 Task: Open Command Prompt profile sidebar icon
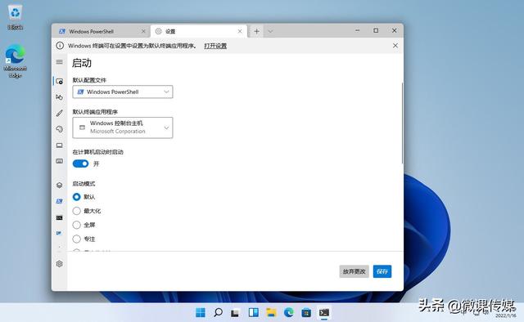pos(60,217)
